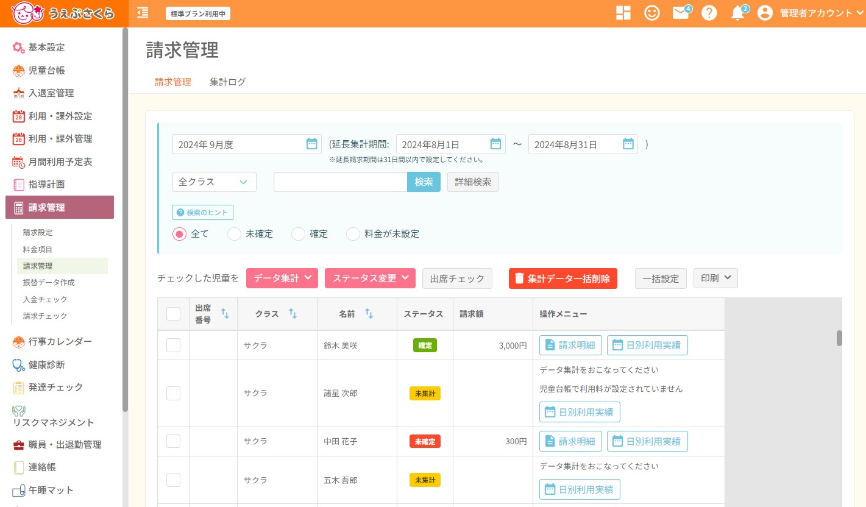
Task: Switch to the 集計ログ tab
Action: point(227,82)
